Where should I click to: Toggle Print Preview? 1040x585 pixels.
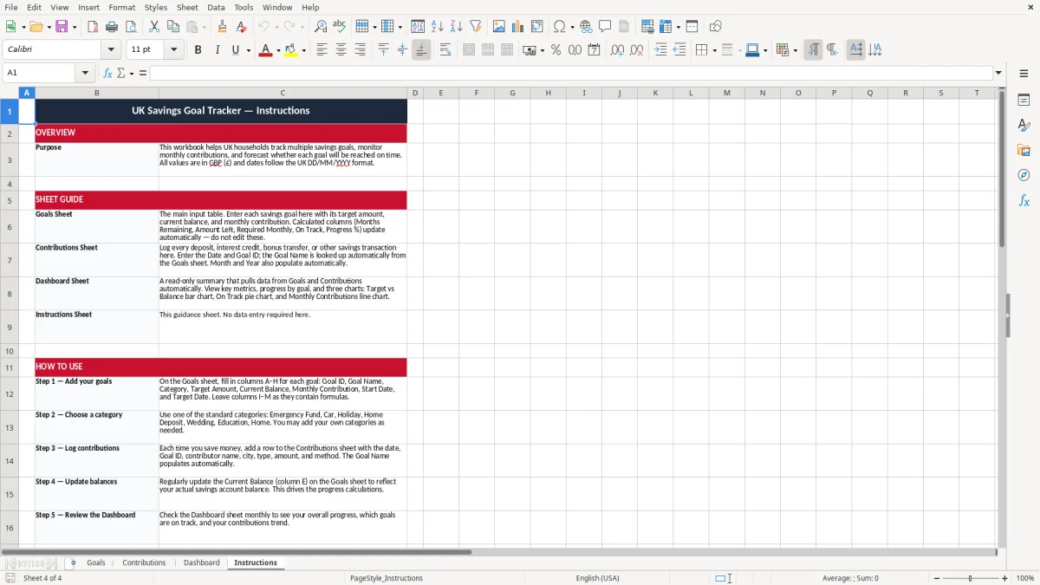point(131,27)
